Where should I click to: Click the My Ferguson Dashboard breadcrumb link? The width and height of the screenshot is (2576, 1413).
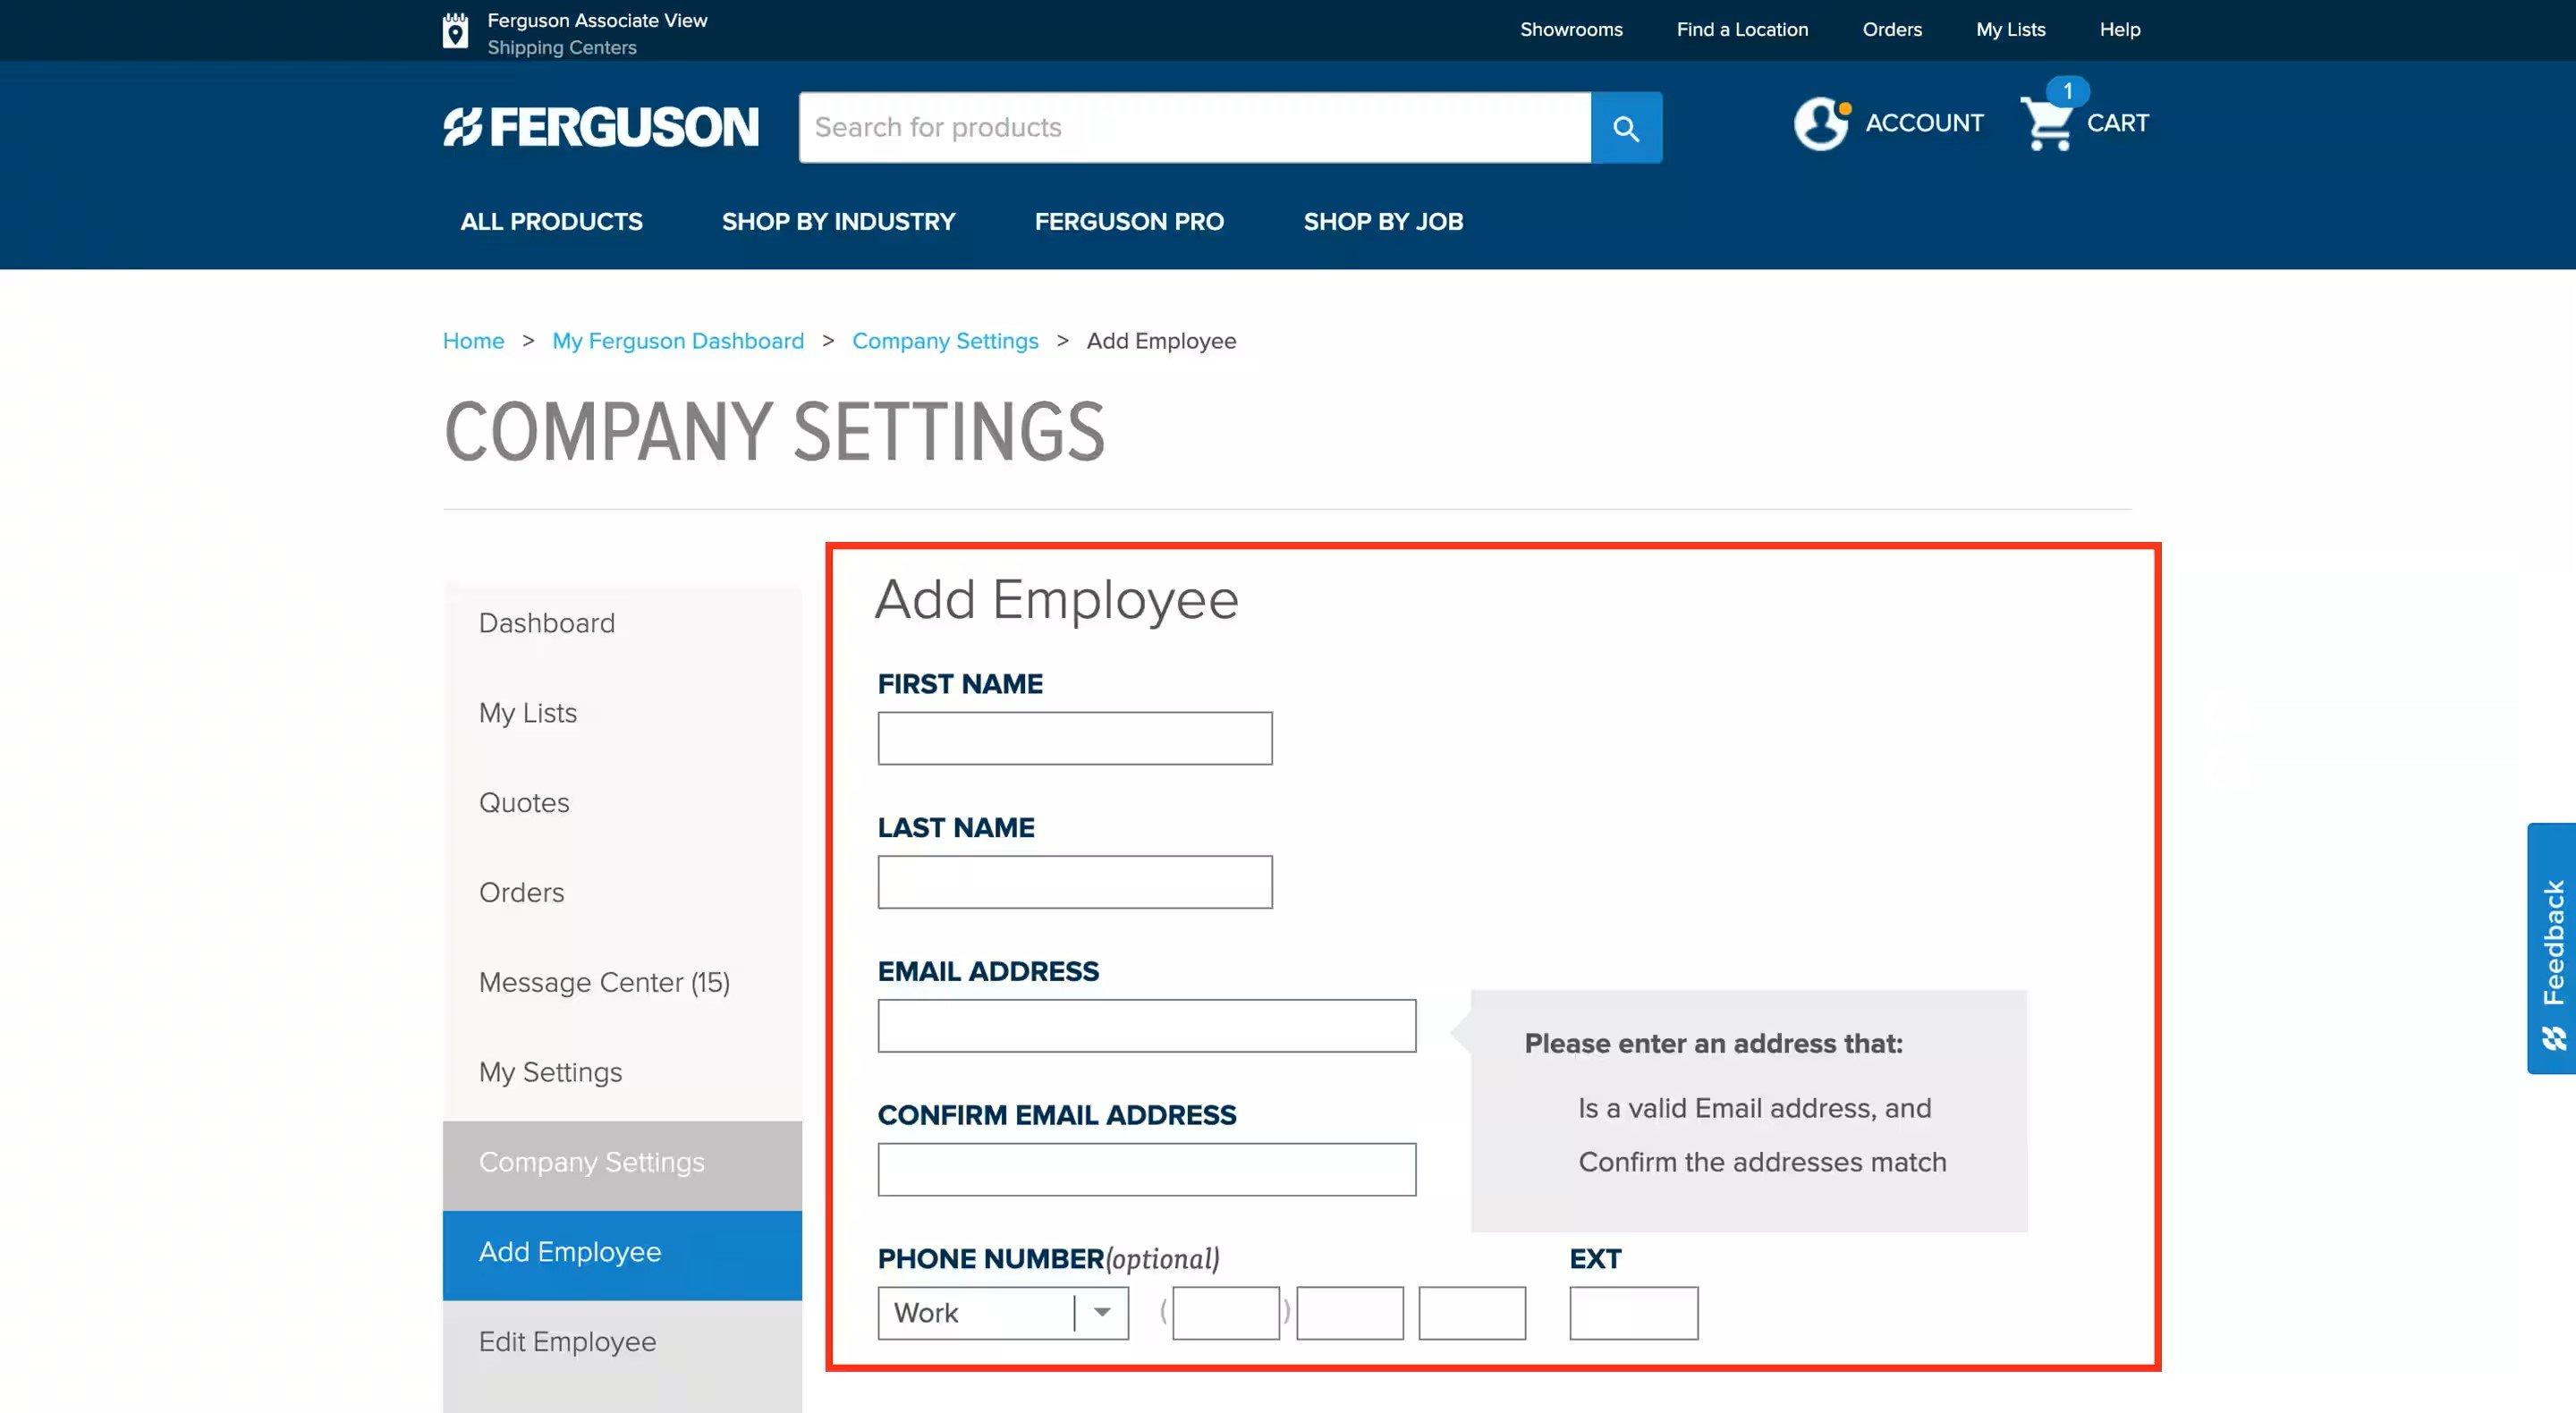(x=676, y=339)
